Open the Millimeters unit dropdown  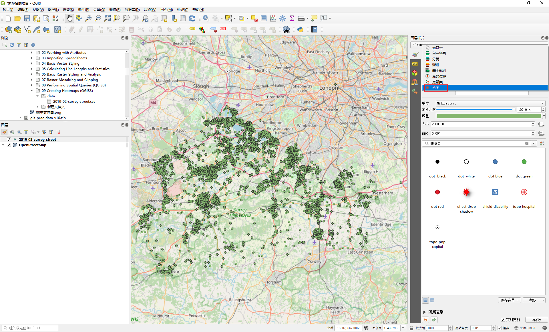(490, 103)
